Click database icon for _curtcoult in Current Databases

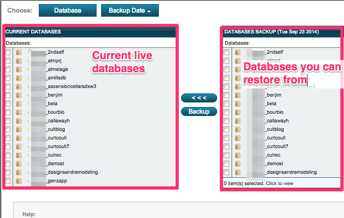19,138
